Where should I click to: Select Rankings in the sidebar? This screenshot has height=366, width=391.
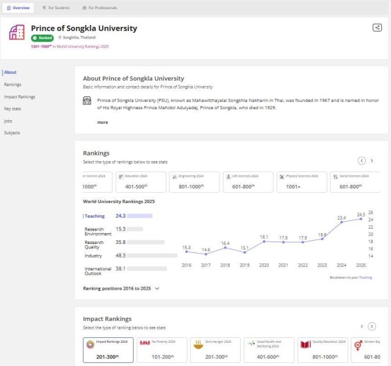click(12, 85)
